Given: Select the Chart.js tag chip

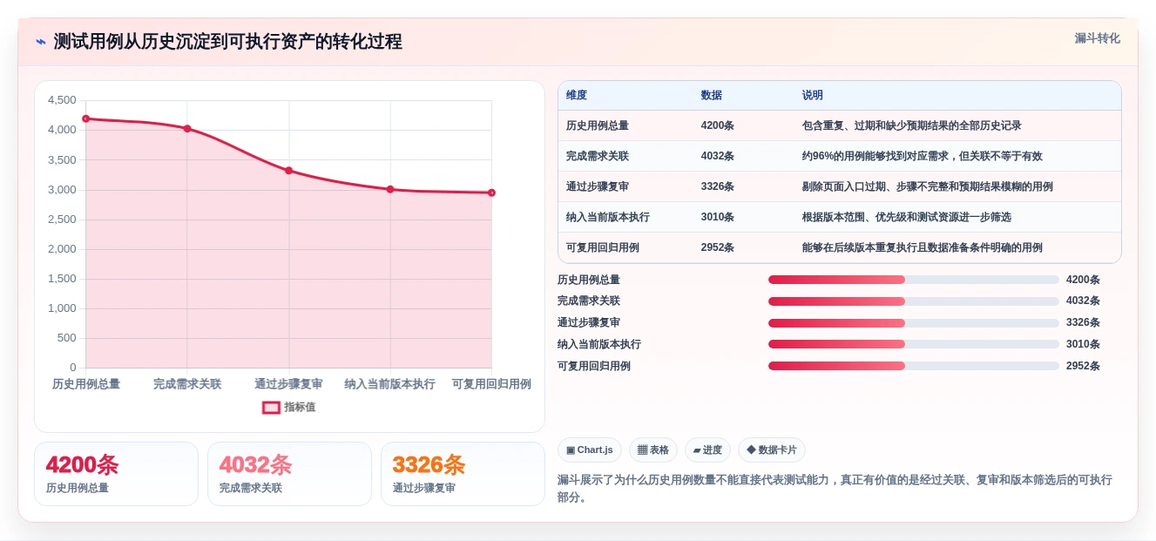Looking at the screenshot, I should click(x=590, y=450).
